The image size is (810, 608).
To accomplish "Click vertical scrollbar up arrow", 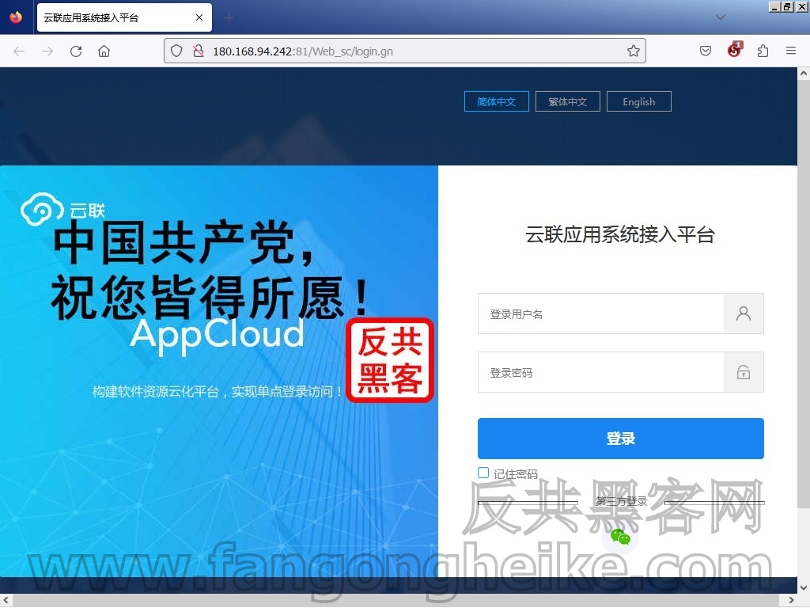I will [804, 74].
